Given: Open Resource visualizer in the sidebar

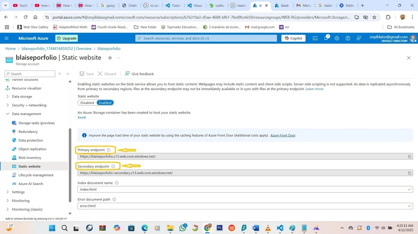Looking at the screenshot, I should pyautogui.click(x=27, y=88).
